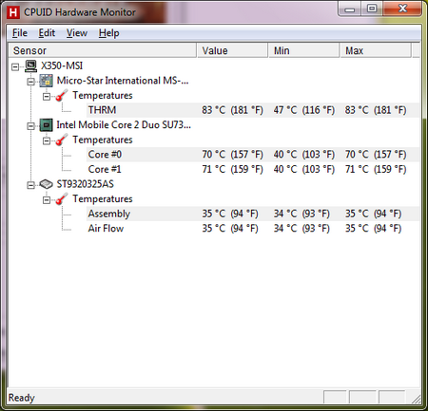This screenshot has height=411, width=428.
Task: Click the Intel Core 2 Duo CPU chip icon
Action: click(47, 125)
